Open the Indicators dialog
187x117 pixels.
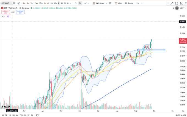point(98,3)
